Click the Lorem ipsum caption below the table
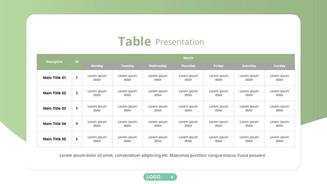 [x=162, y=155]
